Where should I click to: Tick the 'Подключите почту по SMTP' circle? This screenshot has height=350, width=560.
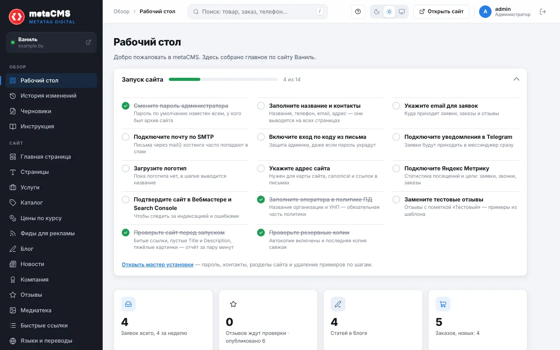(126, 137)
